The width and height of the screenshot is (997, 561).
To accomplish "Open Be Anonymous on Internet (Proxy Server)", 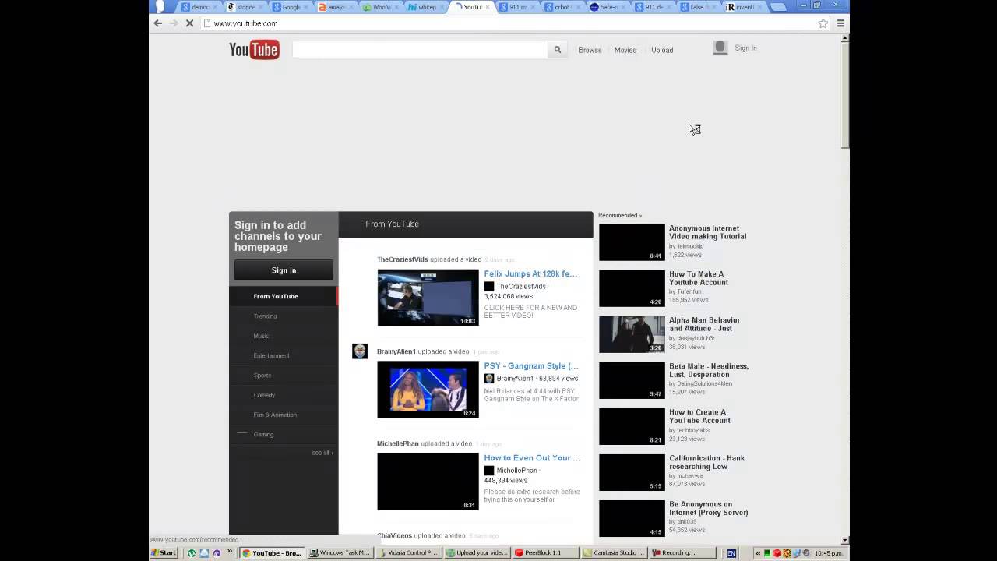I will (x=708, y=508).
